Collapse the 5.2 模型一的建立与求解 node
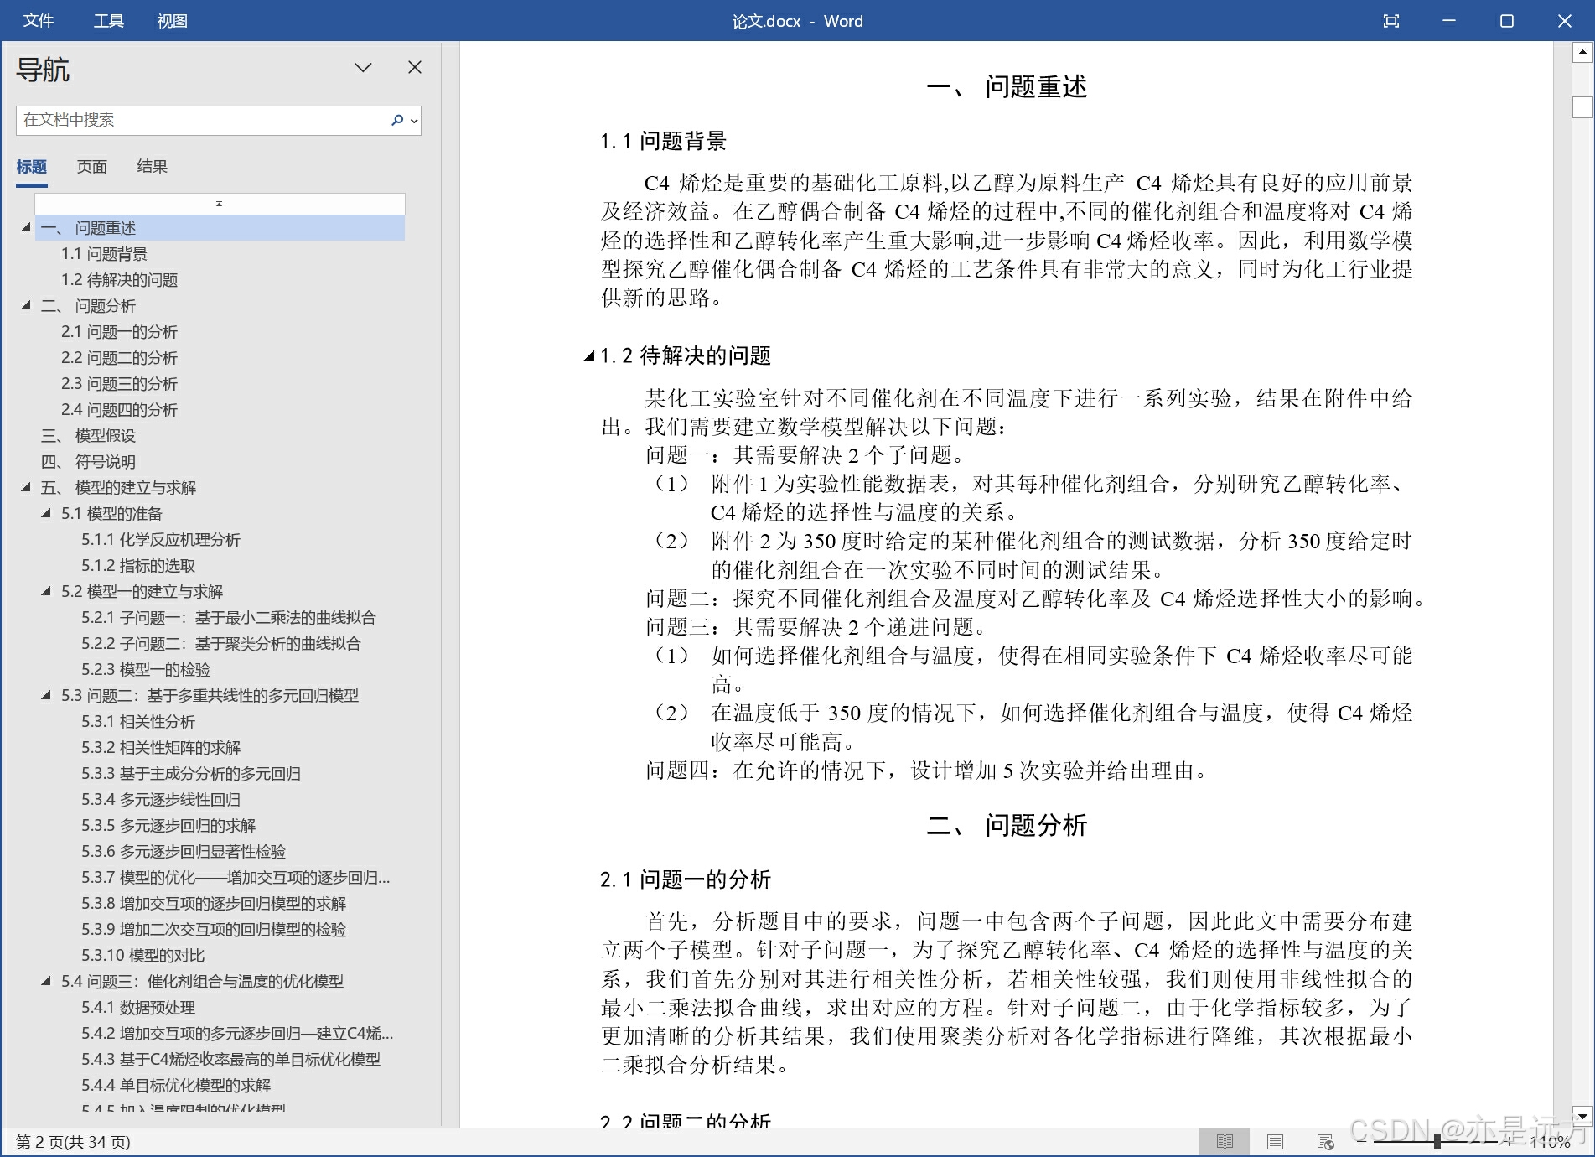1595x1157 pixels. pyautogui.click(x=46, y=591)
